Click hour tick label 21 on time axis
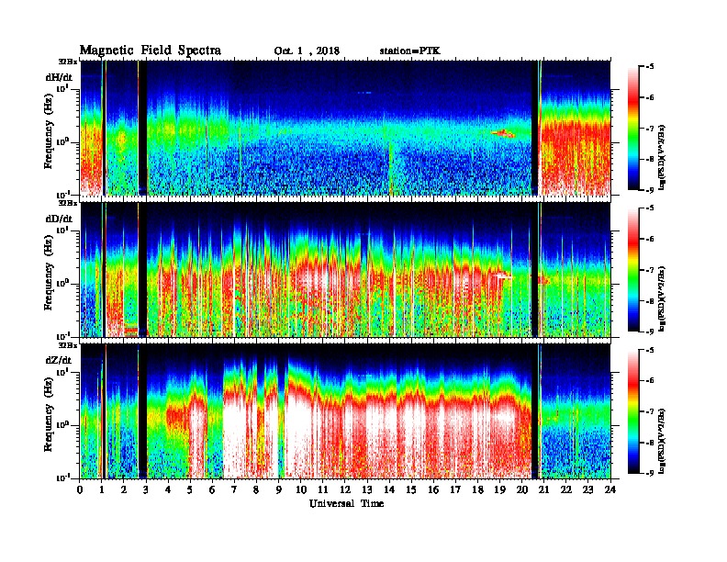 click(x=543, y=490)
